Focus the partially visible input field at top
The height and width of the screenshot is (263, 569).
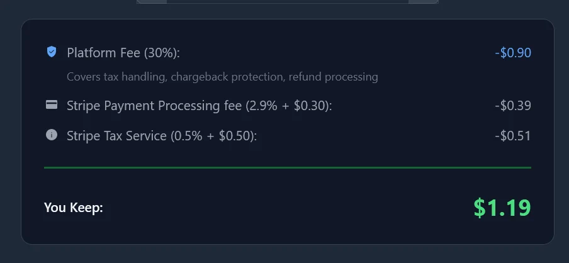pyautogui.click(x=288, y=2)
